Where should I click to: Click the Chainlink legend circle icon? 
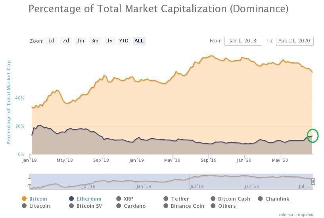point(261,199)
